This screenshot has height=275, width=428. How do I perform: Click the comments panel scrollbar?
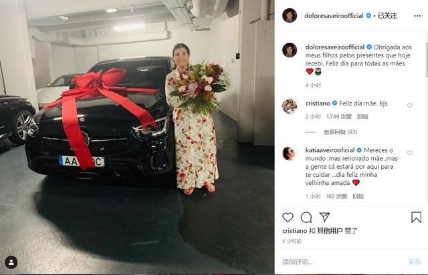coord(427,60)
